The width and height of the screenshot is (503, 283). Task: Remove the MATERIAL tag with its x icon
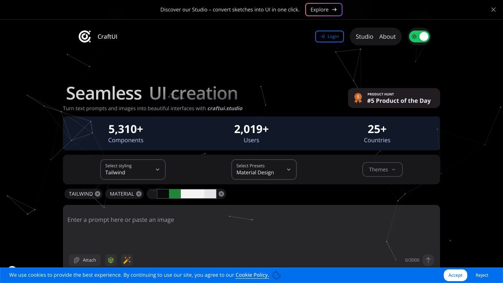(x=139, y=194)
